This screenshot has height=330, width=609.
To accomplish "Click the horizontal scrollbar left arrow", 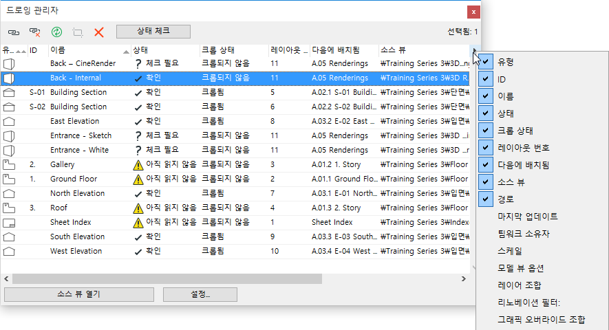I will (6, 278).
